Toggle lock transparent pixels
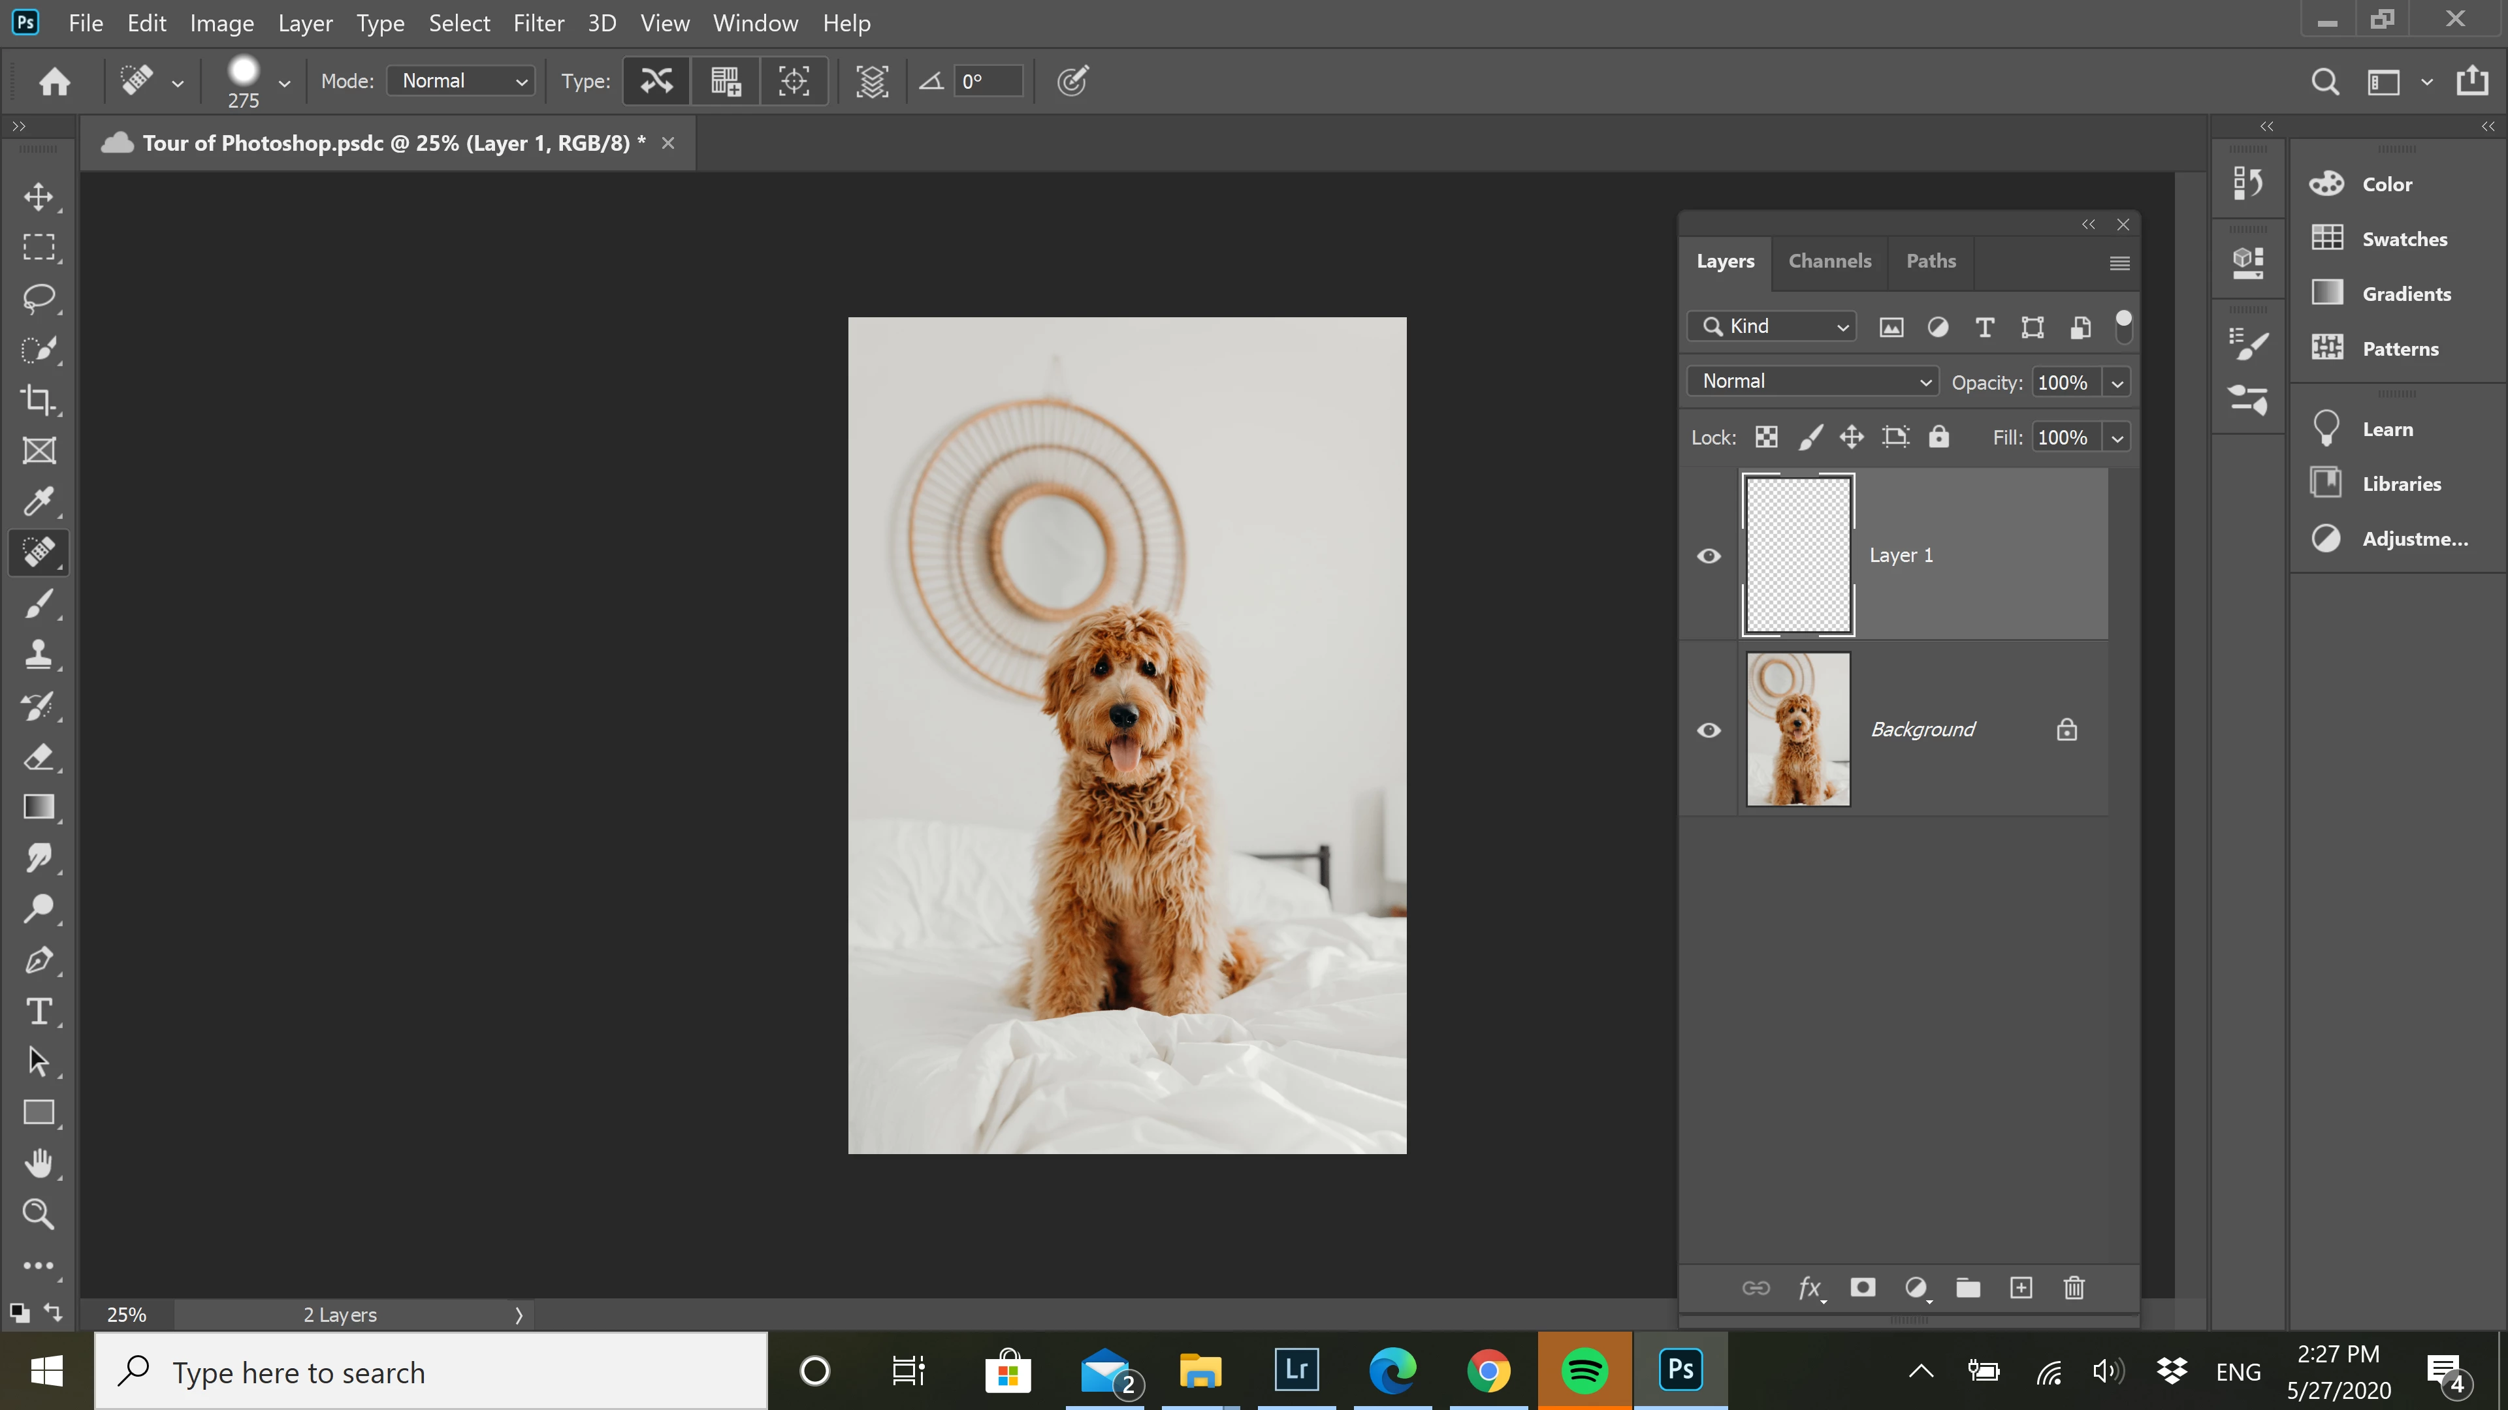 [x=1766, y=437]
